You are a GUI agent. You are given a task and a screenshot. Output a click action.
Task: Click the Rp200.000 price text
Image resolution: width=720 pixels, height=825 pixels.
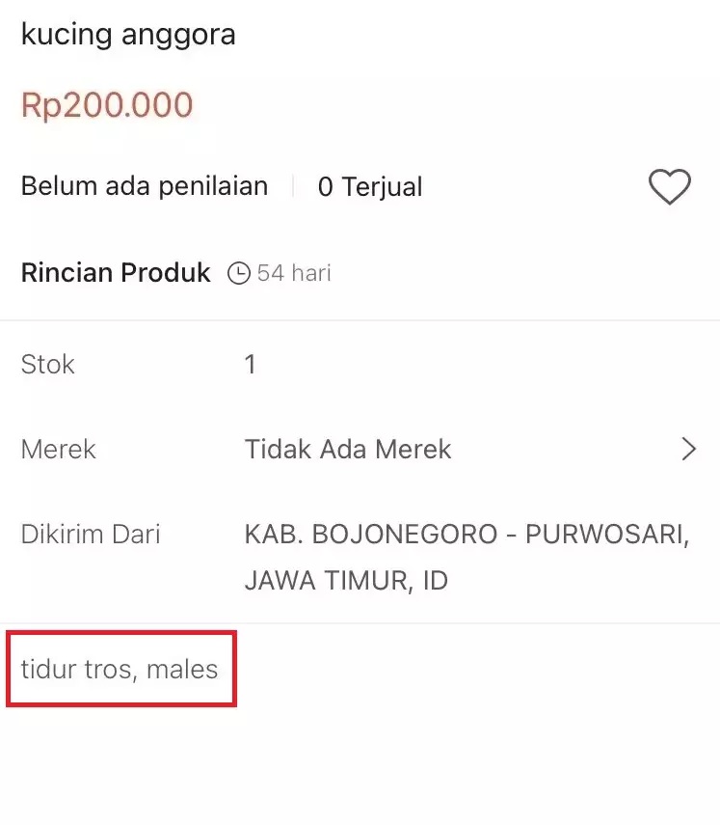click(107, 104)
